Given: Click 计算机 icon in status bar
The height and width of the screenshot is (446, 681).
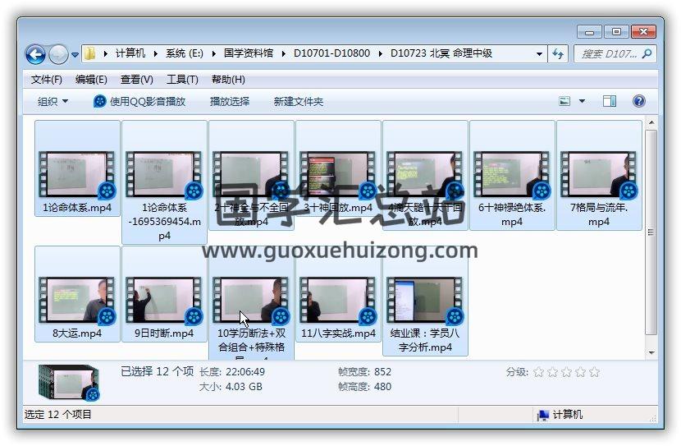Looking at the screenshot, I should point(542,415).
